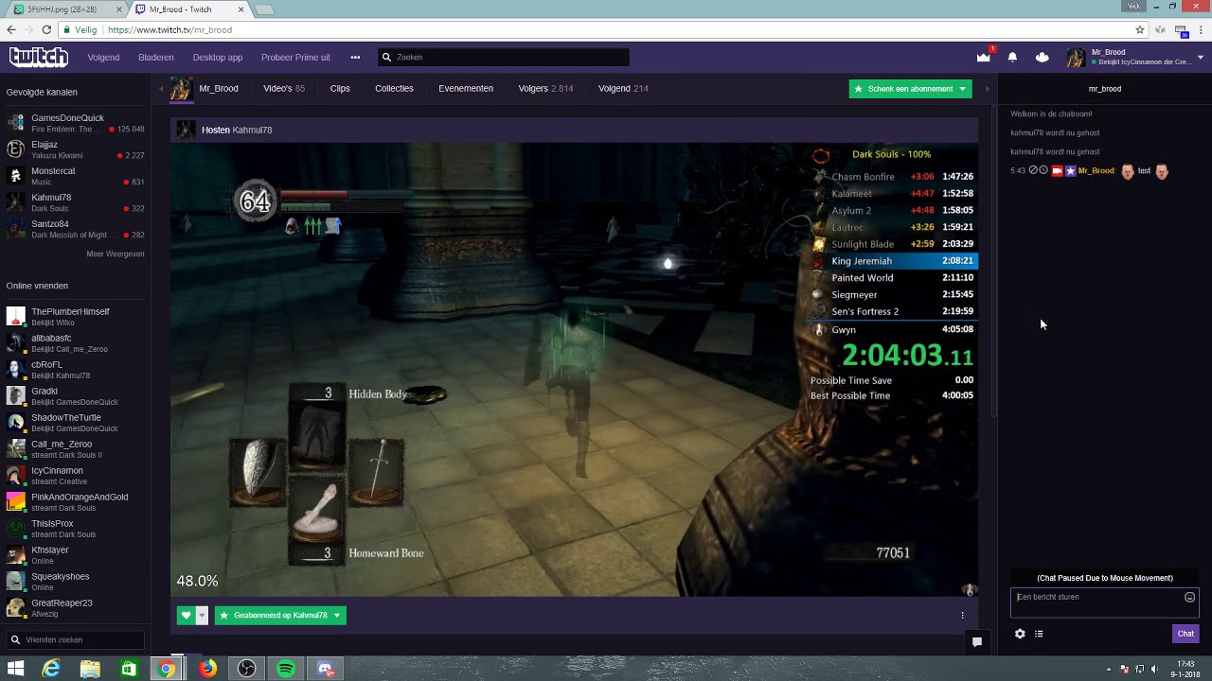Open Discord from taskbar
1212x681 pixels.
click(x=326, y=669)
